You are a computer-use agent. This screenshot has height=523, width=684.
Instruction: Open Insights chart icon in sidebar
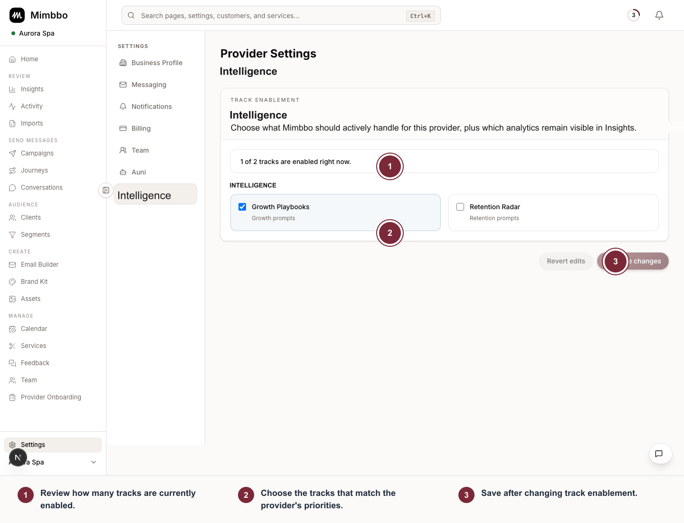[x=12, y=89]
